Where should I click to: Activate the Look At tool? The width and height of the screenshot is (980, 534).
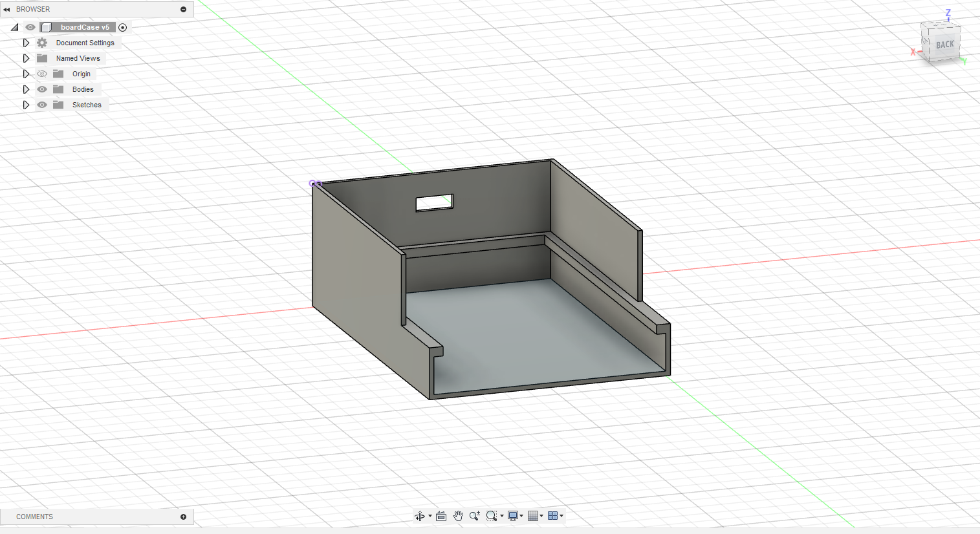click(x=441, y=516)
